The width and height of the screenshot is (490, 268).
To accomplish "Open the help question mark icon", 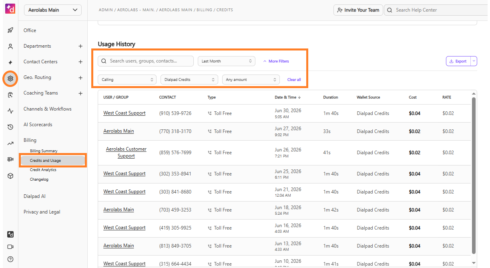I will tap(10, 259).
